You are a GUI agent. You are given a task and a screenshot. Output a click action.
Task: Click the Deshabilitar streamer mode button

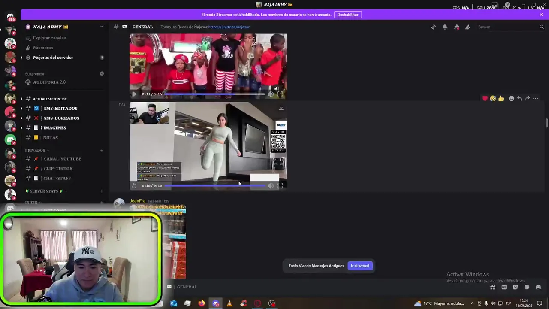coord(348,15)
